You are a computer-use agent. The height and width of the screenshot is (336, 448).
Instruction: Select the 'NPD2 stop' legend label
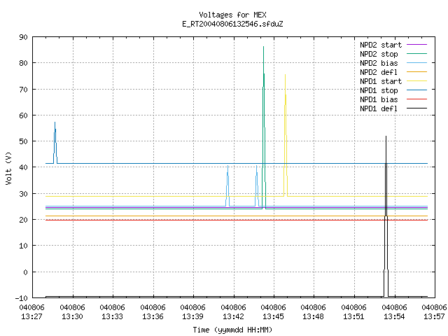tap(379, 54)
